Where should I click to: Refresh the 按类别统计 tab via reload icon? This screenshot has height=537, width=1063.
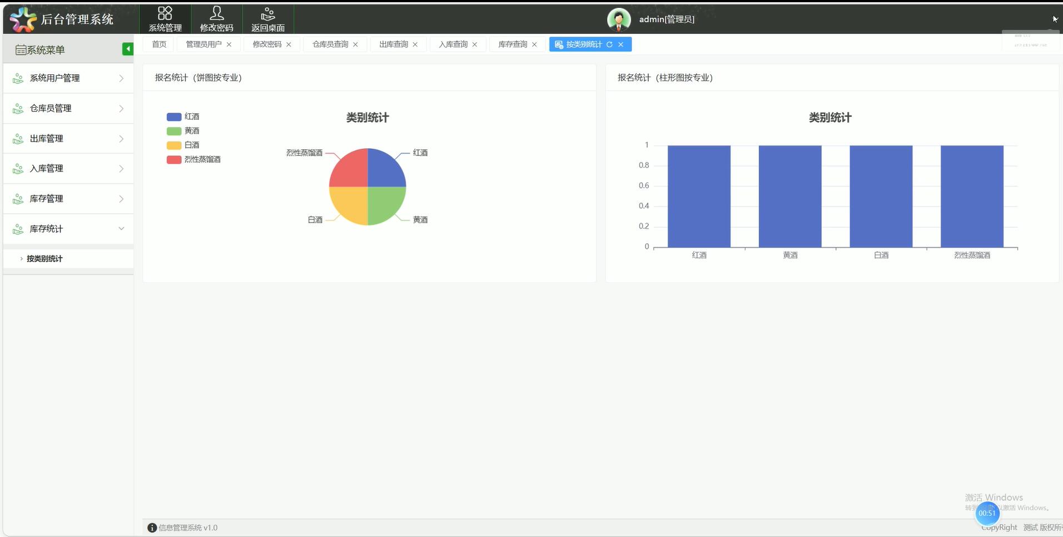click(x=609, y=44)
